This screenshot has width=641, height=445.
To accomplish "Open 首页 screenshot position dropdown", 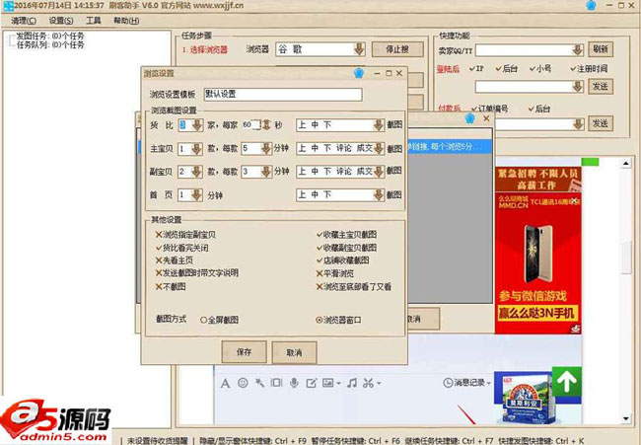I will (x=379, y=195).
